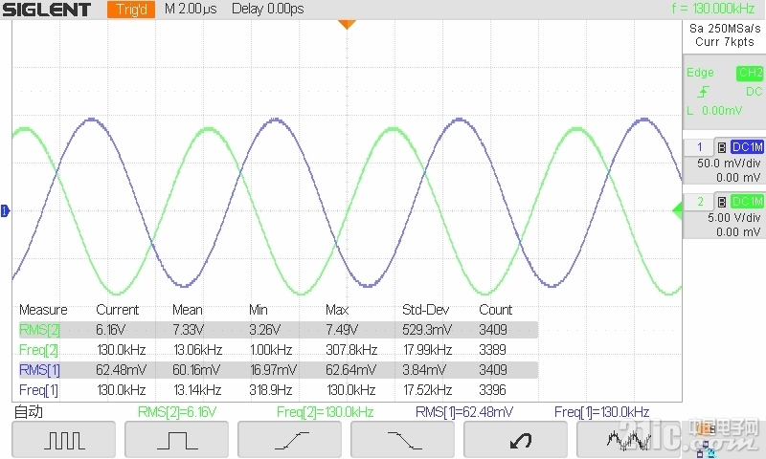Select the Freq[1] measurement row label
Viewport: 766px width, 459px height.
pyautogui.click(x=38, y=390)
